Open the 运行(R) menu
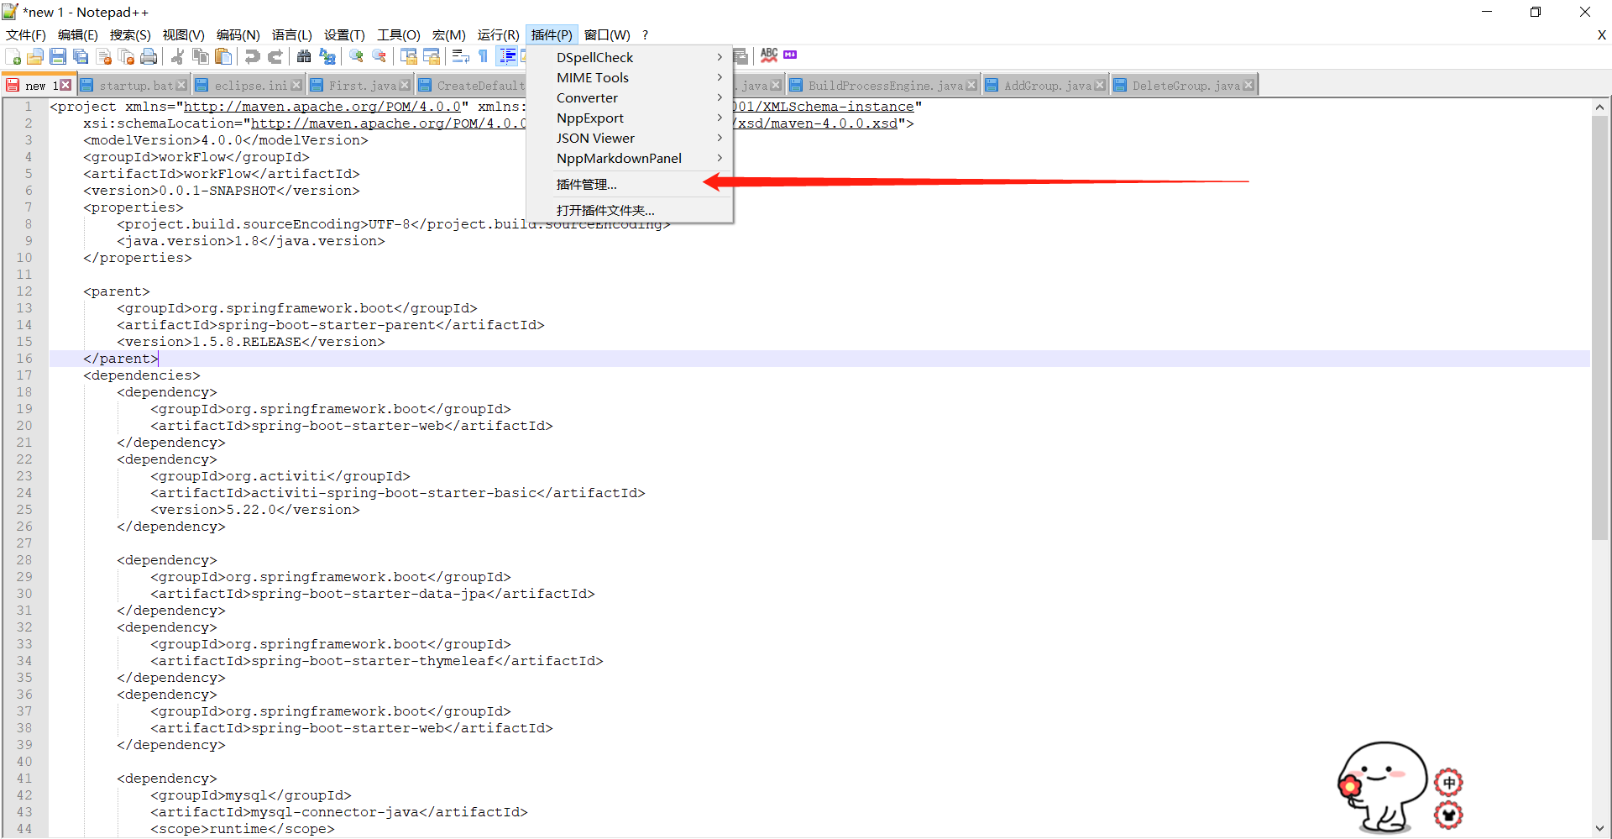1612x839 pixels. pyautogui.click(x=498, y=34)
